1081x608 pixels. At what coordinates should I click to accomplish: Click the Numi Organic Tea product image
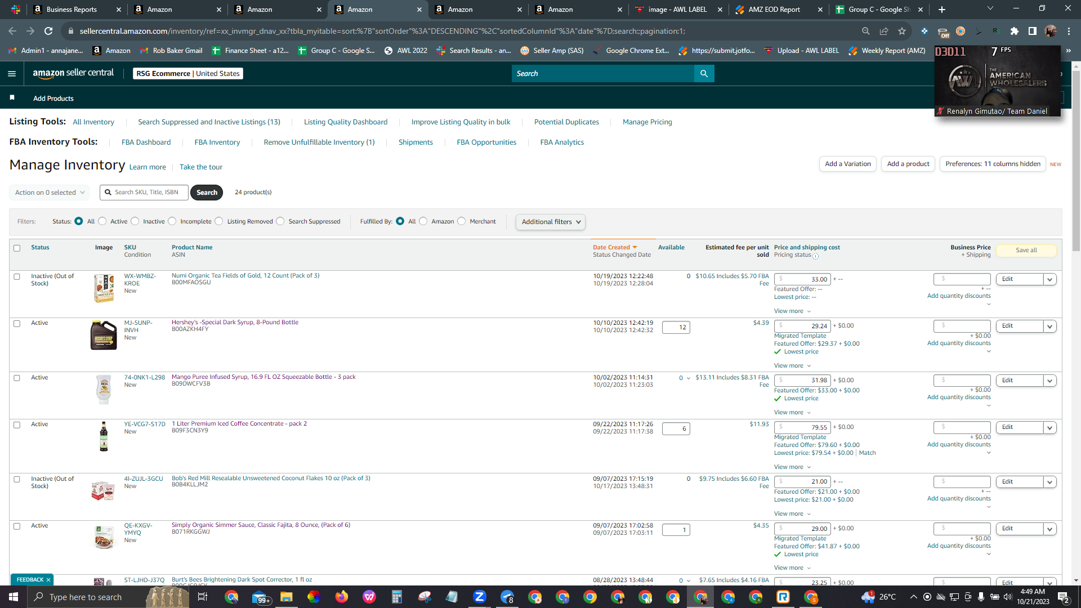[104, 288]
